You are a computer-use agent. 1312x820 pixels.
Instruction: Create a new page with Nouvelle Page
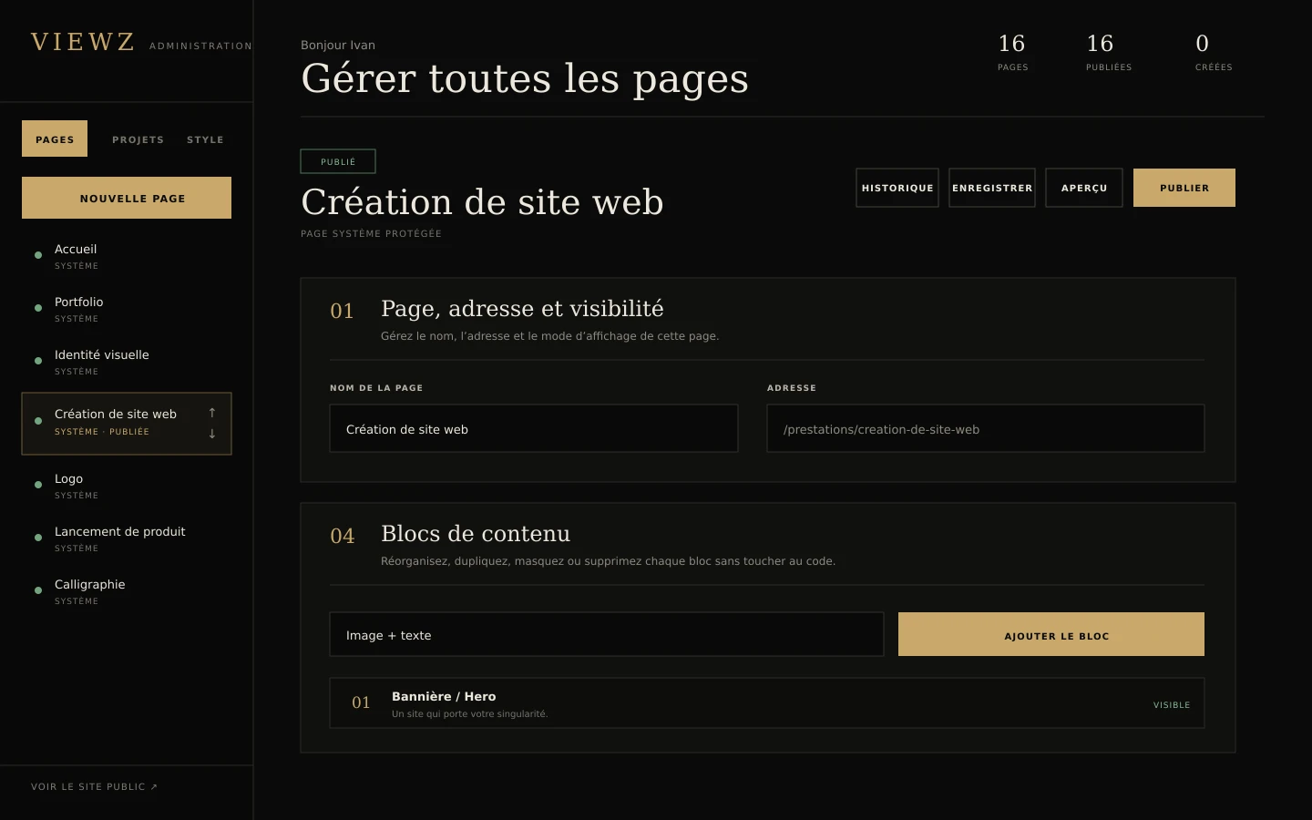[x=127, y=198]
